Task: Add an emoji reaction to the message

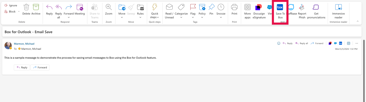Action: (279, 43)
